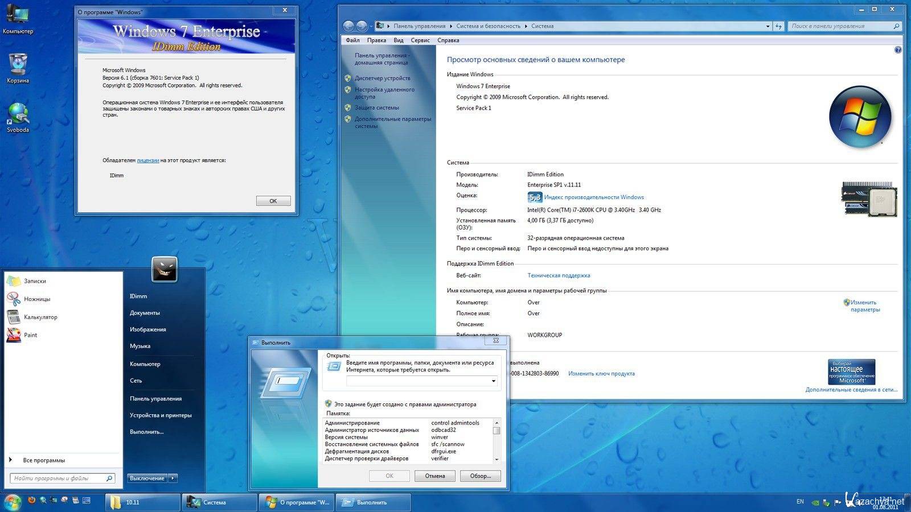
Task: Click Обзор... in the Run dialog
Action: [481, 476]
